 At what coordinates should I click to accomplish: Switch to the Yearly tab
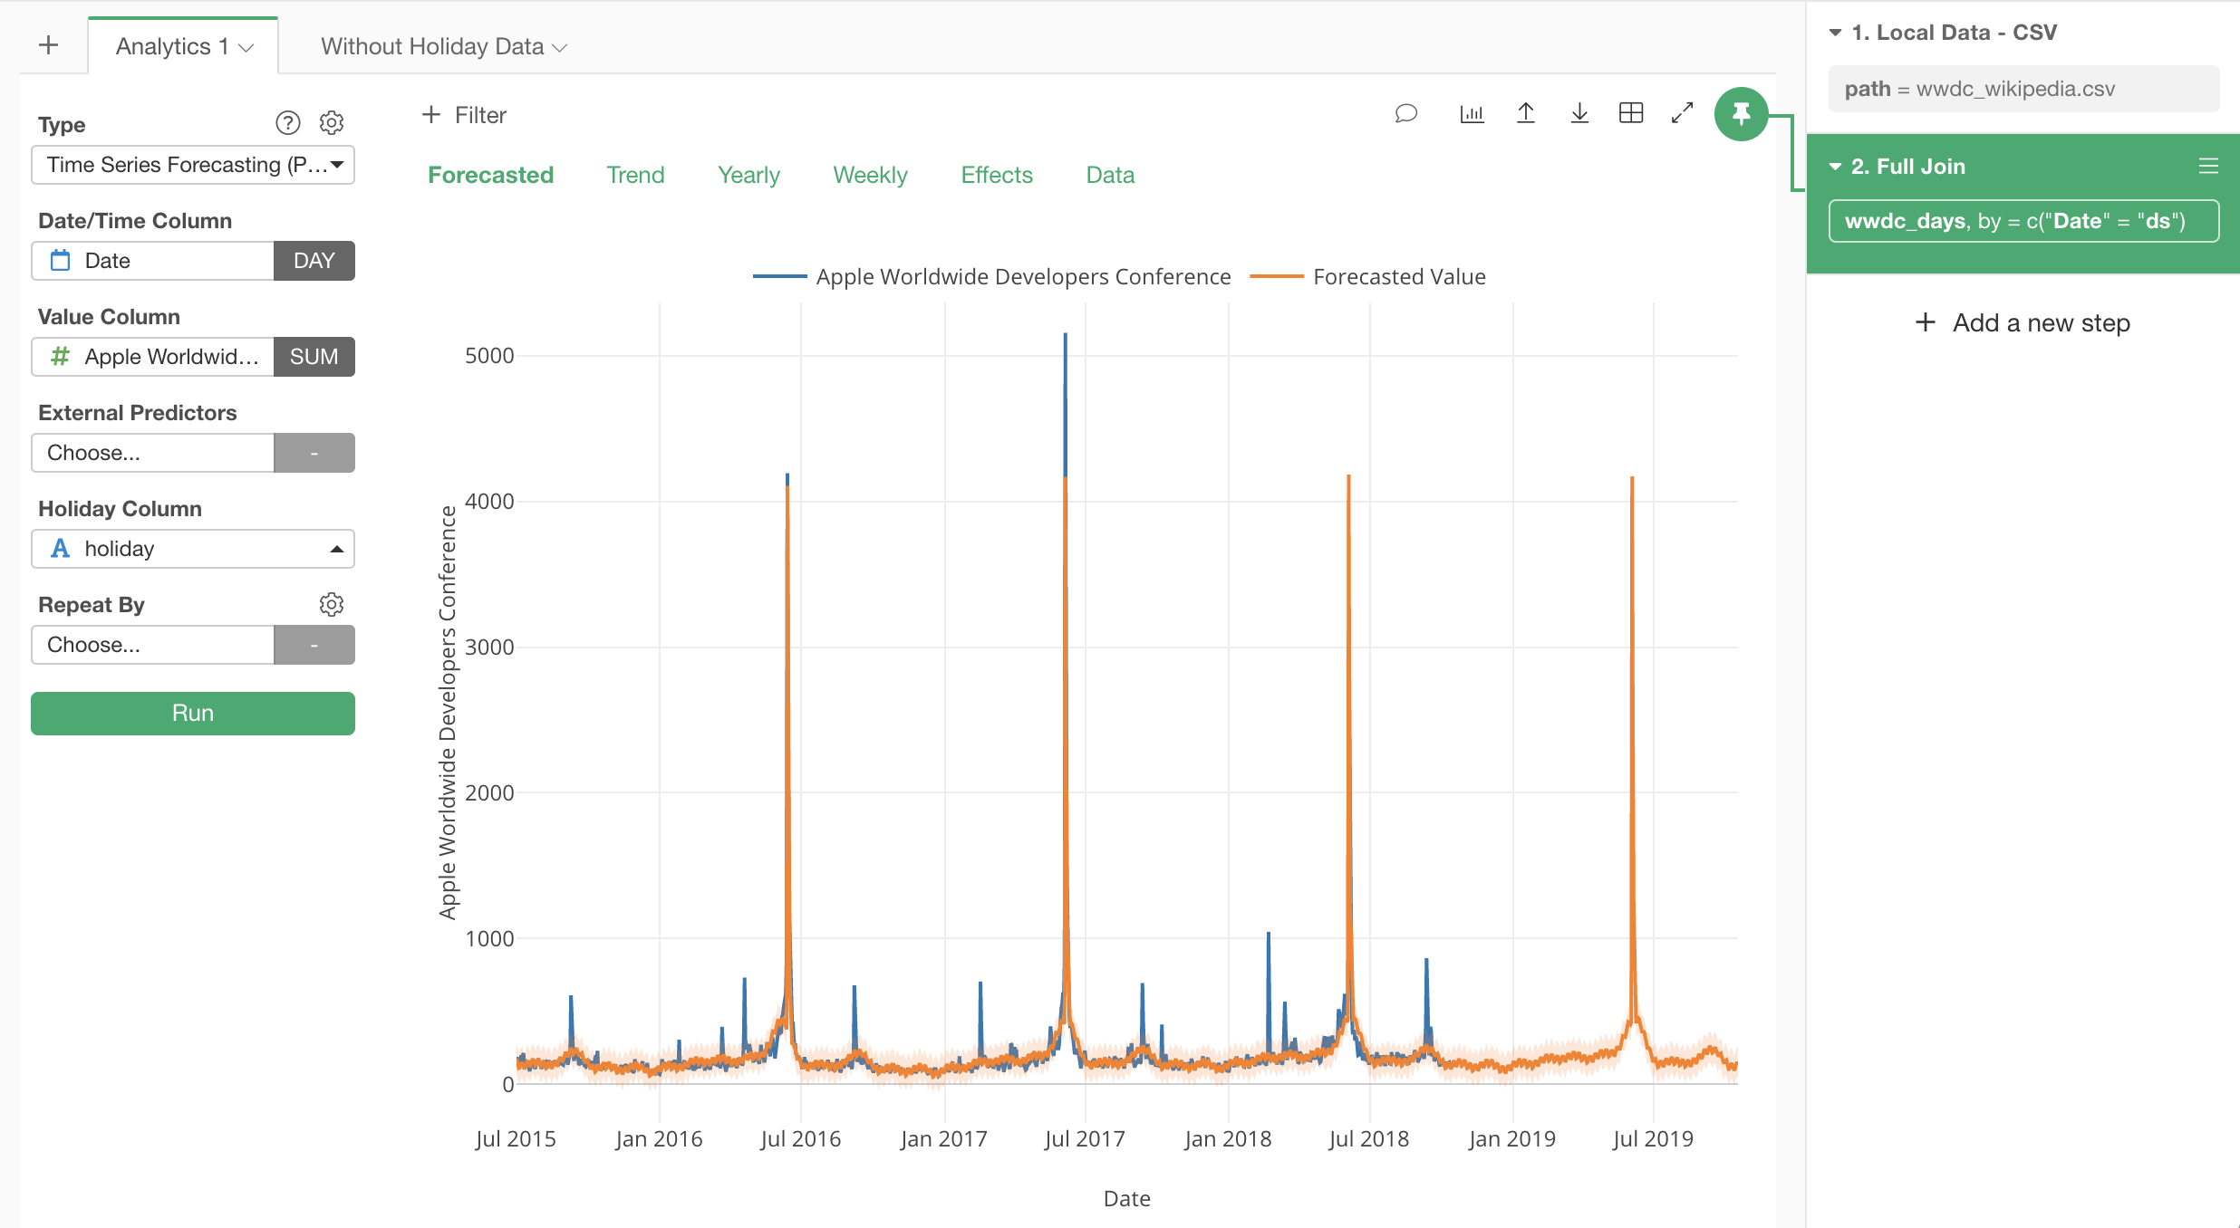point(748,175)
